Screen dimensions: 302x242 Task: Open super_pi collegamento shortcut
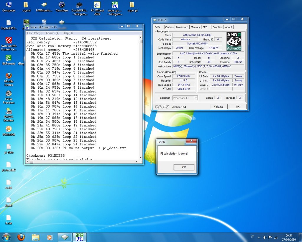coord(115,9)
